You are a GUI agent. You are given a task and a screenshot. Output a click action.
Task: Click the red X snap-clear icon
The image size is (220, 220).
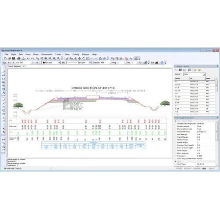(4, 129)
